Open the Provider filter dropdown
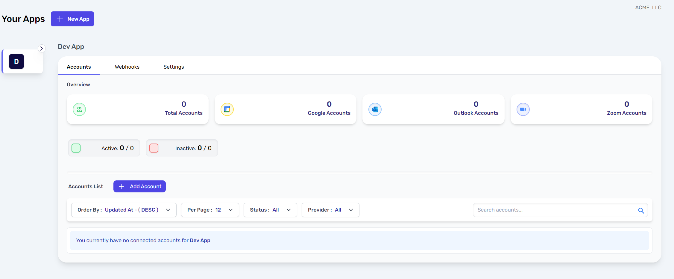The width and height of the screenshot is (674, 279). pyautogui.click(x=330, y=210)
